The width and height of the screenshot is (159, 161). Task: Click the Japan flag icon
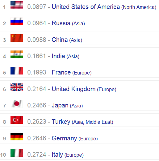pyautogui.click(x=17, y=104)
